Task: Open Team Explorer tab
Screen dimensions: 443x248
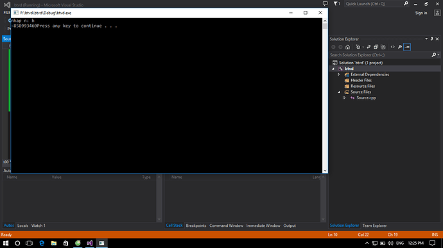Action: pos(374,226)
